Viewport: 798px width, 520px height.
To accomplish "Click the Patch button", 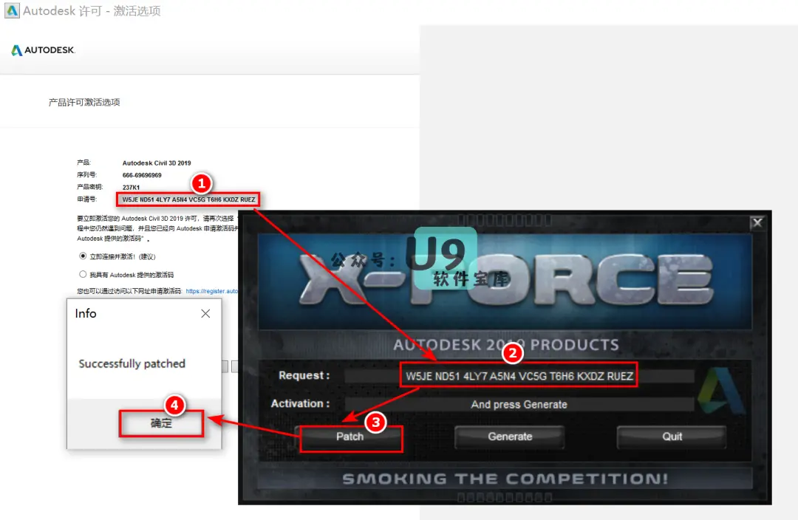I will pyautogui.click(x=350, y=437).
